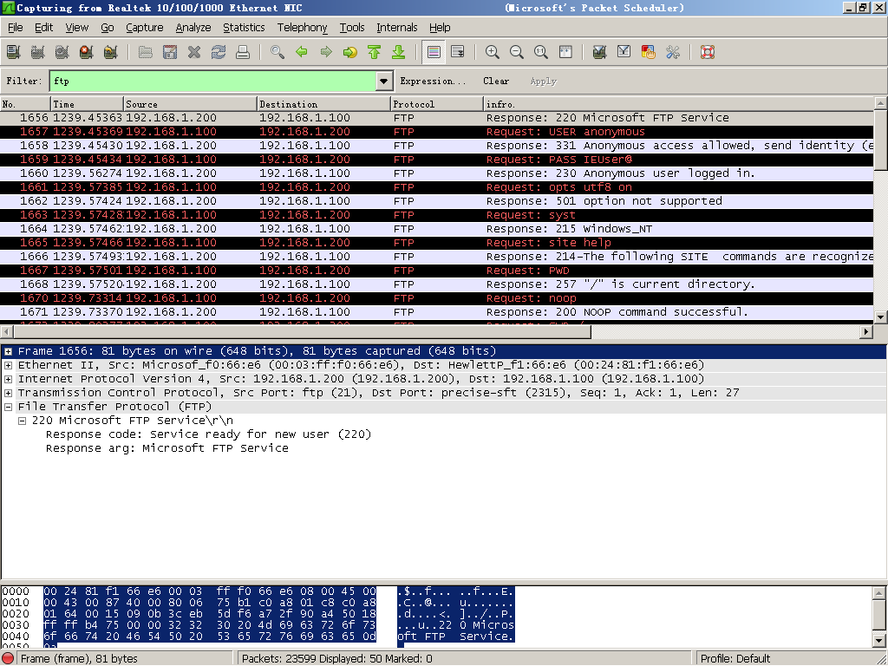Toggle auto scroll during live capture
The height and width of the screenshot is (666, 888).
click(458, 52)
